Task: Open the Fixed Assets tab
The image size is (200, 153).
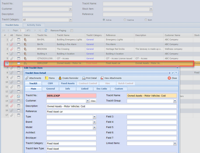Action: tap(68, 83)
